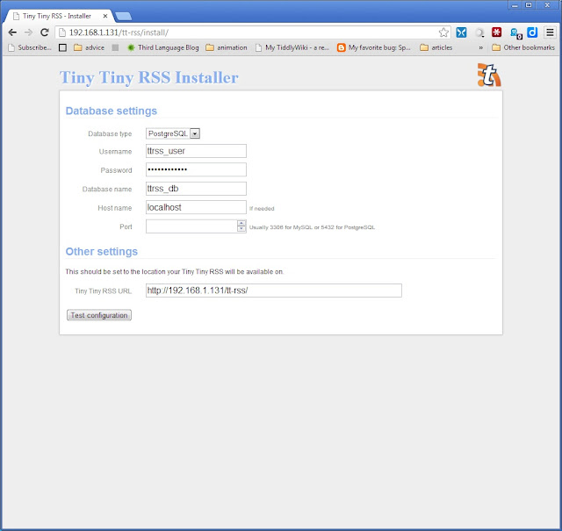
Task: Close the Tiny Tiny RSS Installer tab
Action: 105,16
